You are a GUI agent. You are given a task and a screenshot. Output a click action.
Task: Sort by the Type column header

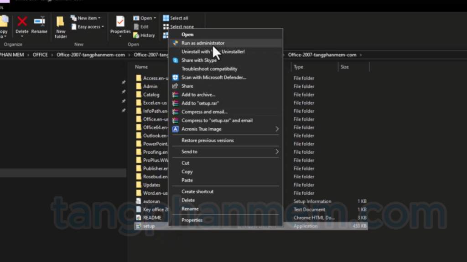[x=298, y=67]
